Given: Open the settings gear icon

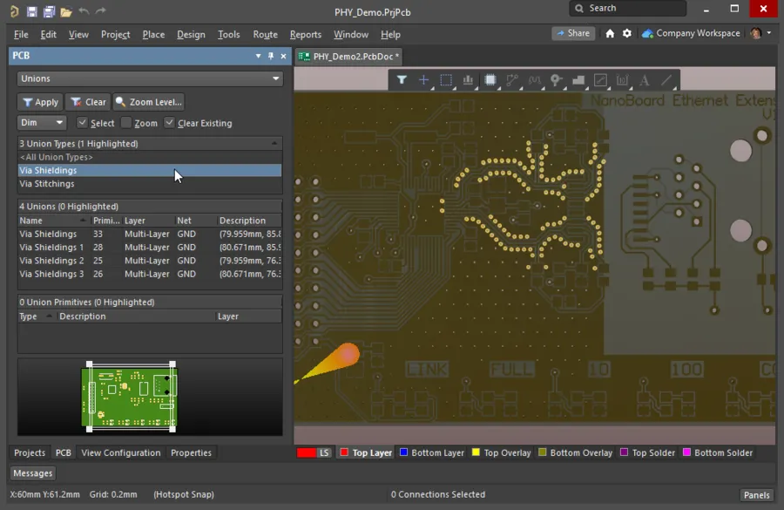Looking at the screenshot, I should pos(626,33).
